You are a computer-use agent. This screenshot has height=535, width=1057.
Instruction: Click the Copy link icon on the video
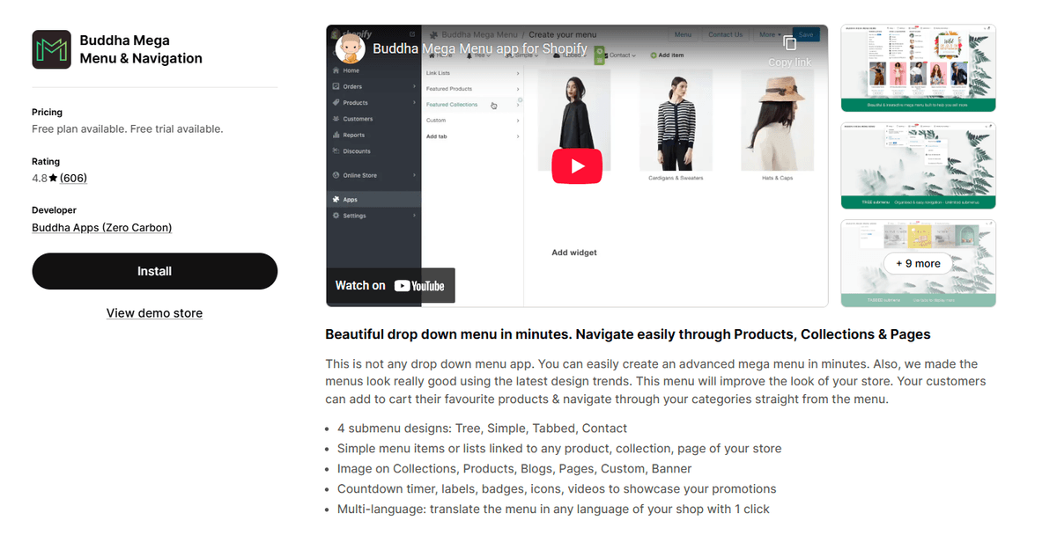790,43
